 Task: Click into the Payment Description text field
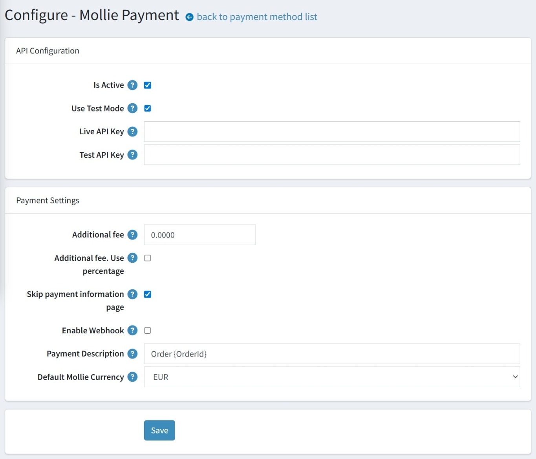332,354
